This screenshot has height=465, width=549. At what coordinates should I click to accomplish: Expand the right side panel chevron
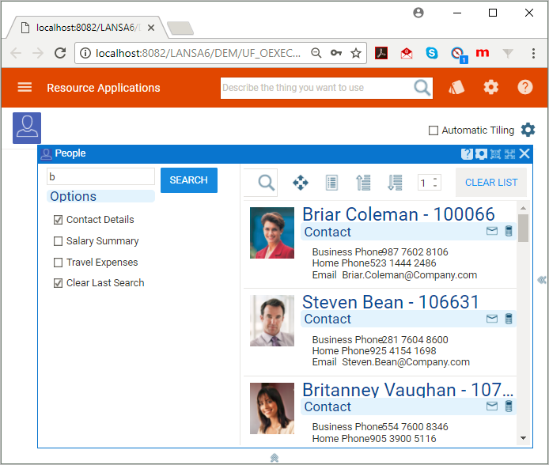point(542,279)
